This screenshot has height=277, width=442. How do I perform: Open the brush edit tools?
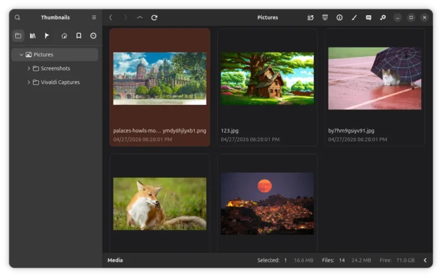(354, 18)
